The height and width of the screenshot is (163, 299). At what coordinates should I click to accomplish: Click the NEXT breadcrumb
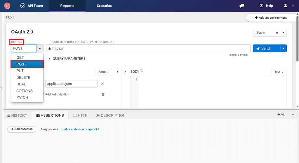pos(10,17)
